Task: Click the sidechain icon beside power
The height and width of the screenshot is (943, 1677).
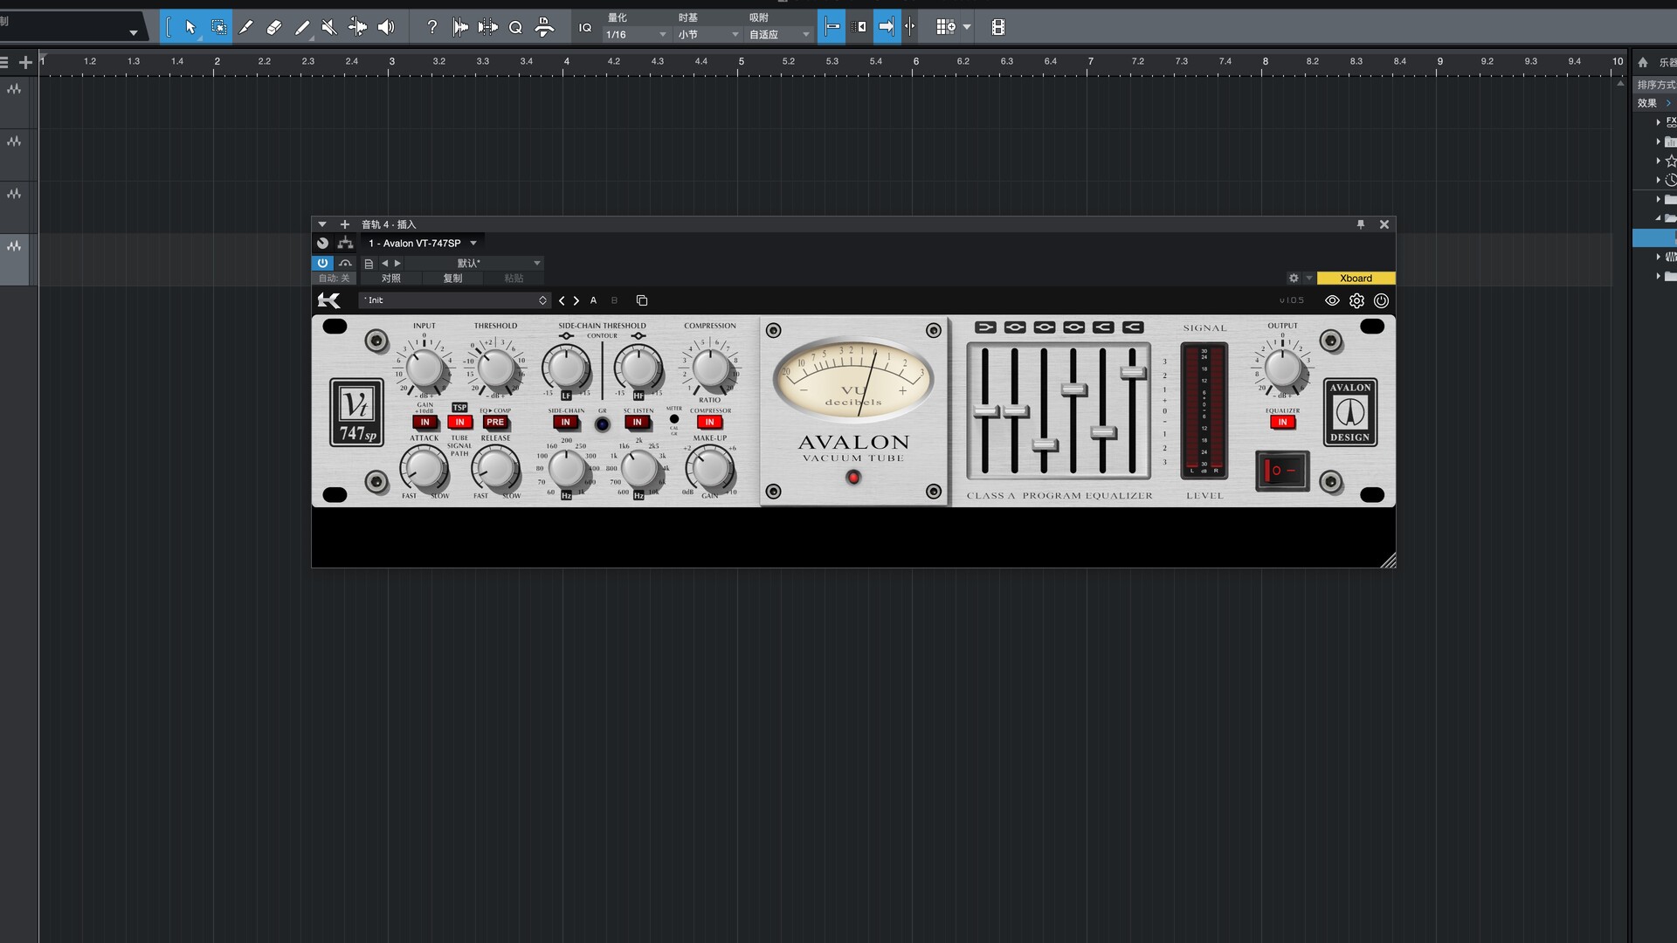Action: click(345, 263)
